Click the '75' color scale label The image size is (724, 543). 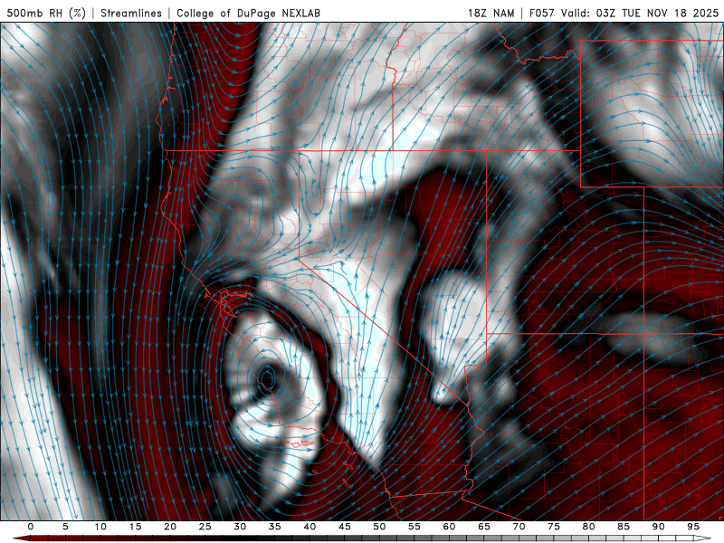click(554, 527)
